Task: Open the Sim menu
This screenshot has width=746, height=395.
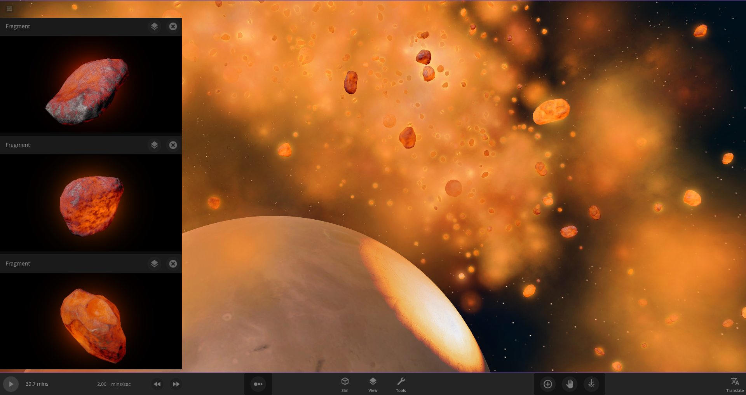Action: (x=345, y=385)
